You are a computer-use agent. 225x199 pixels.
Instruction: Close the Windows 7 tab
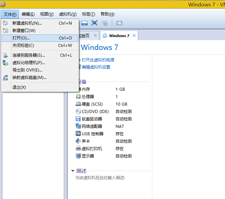click(134, 35)
